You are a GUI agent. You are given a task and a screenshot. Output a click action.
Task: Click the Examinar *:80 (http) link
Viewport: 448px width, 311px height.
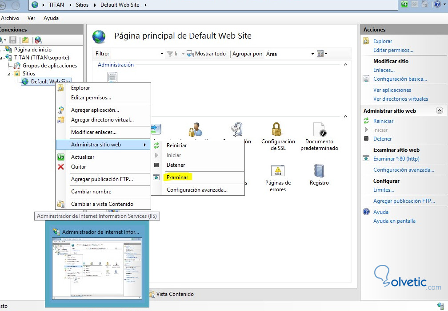tap(396, 159)
